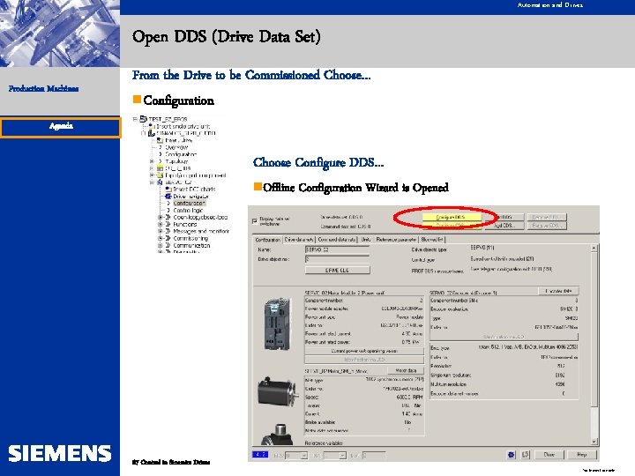Click the blue gear icon beside Close button

tap(511, 455)
